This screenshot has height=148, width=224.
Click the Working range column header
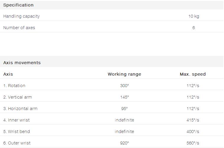point(124,74)
